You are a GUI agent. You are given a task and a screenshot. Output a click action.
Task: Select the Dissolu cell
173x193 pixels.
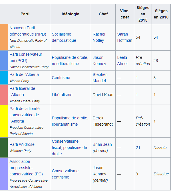coord(161,148)
